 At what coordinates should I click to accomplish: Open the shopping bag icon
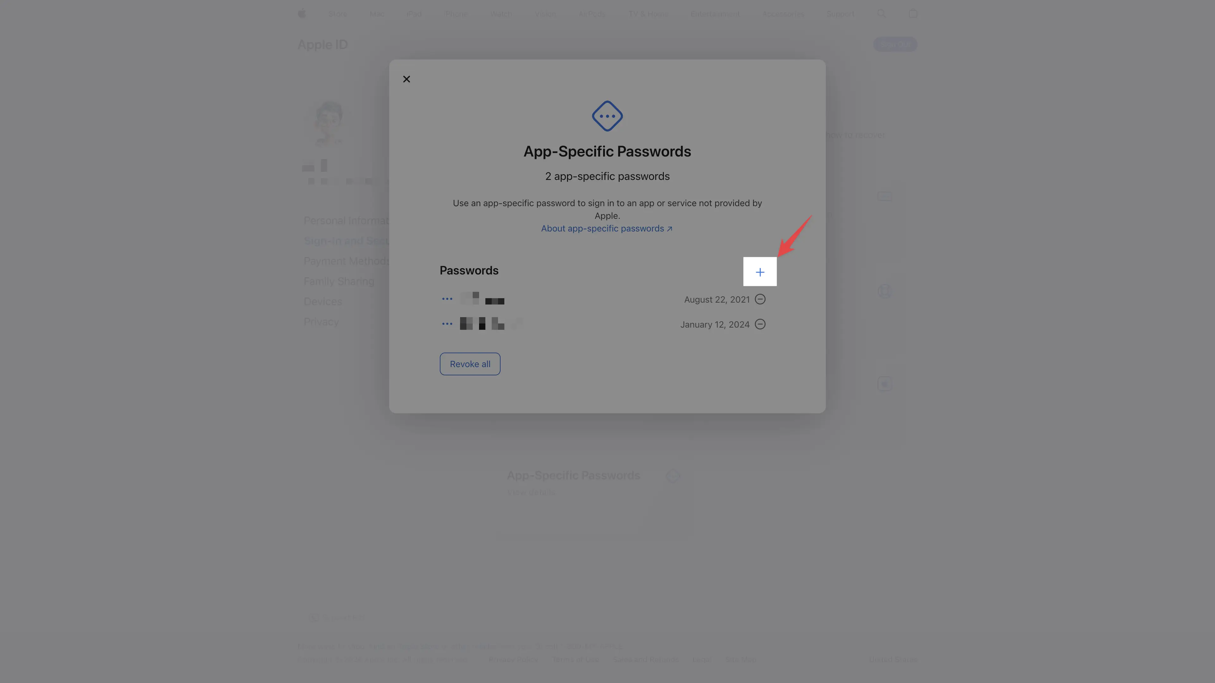point(913,14)
